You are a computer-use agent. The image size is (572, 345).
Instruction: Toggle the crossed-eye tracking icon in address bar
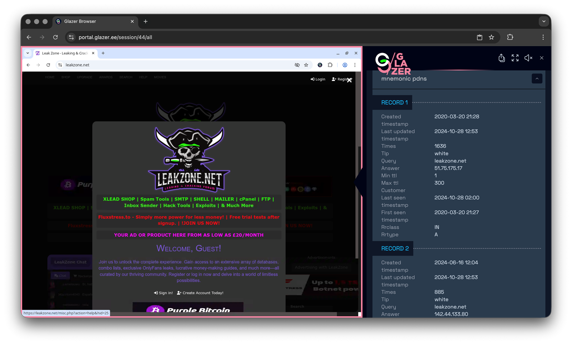point(297,65)
